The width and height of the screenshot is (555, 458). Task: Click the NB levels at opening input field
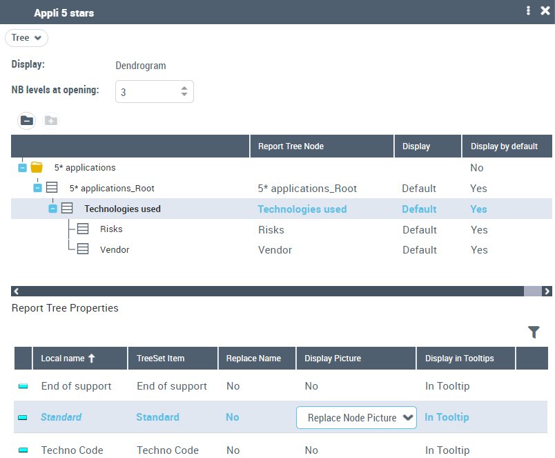coord(146,92)
